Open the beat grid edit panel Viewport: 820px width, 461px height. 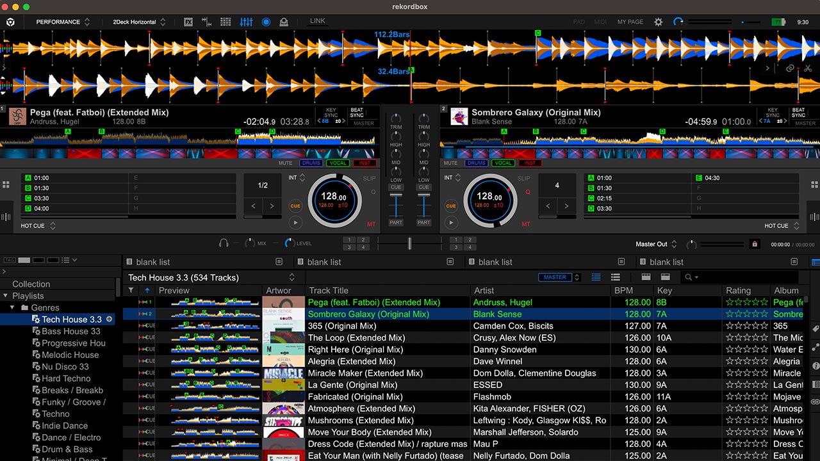coord(207,22)
